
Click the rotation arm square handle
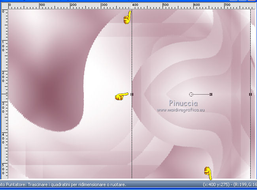[211, 94]
